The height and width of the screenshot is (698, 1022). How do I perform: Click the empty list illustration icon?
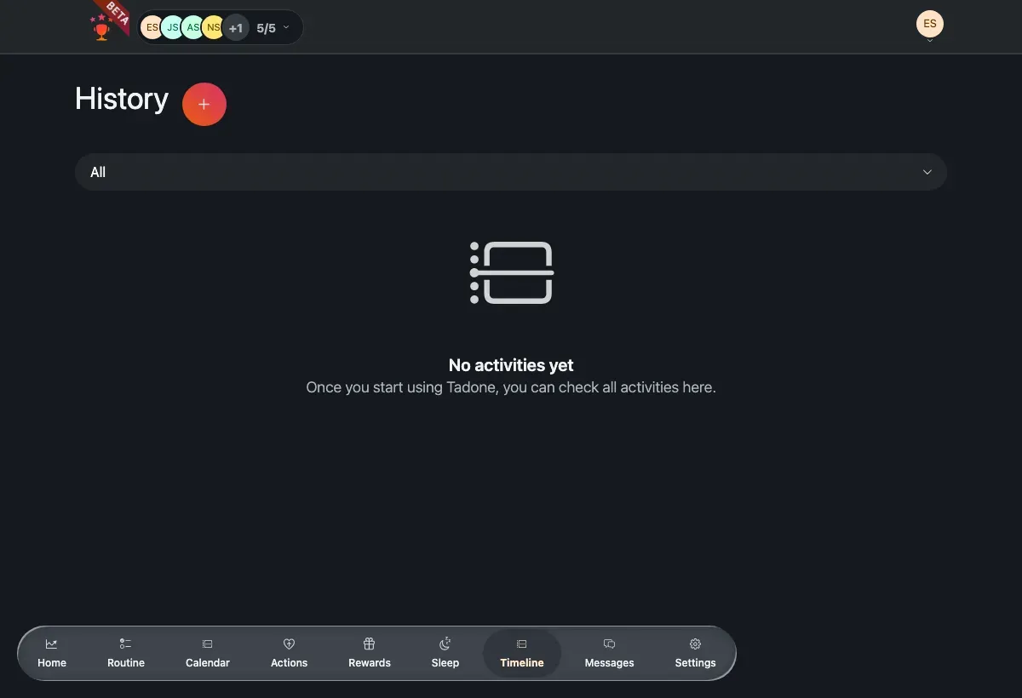coord(511,272)
